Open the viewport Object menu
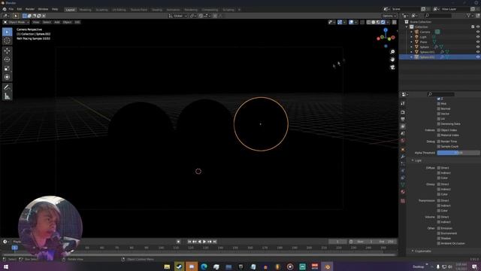481x271 pixels. (67, 22)
